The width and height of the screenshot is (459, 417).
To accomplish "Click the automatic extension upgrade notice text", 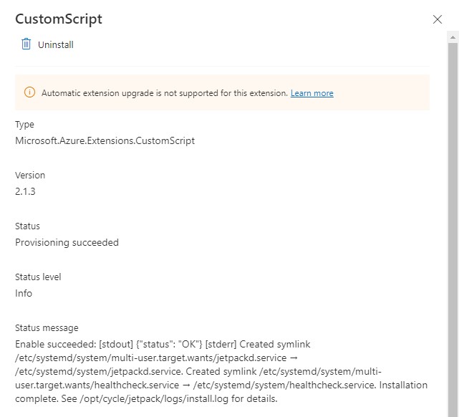I will [x=164, y=93].
